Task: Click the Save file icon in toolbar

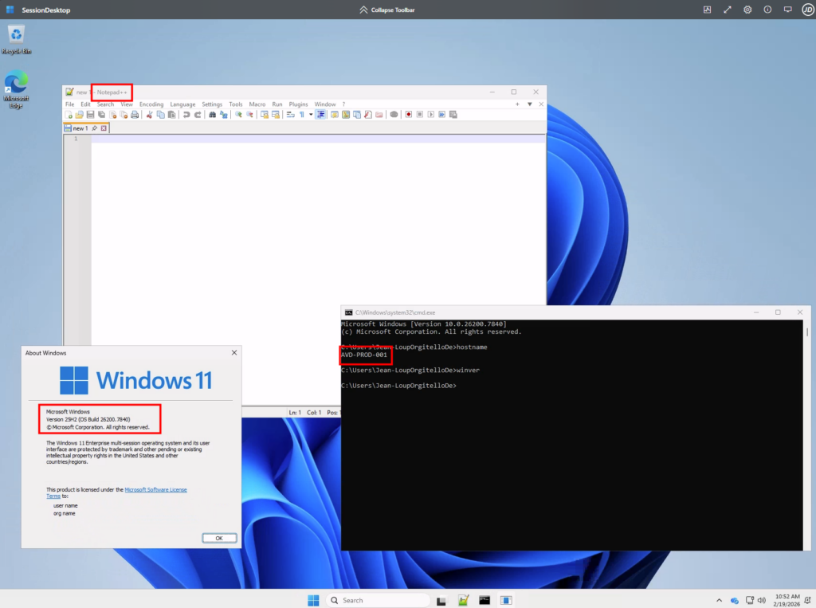Action: pos(90,115)
